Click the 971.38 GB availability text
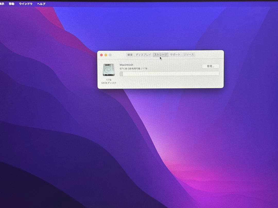Viewport: 278px width, 208px height. [134, 69]
